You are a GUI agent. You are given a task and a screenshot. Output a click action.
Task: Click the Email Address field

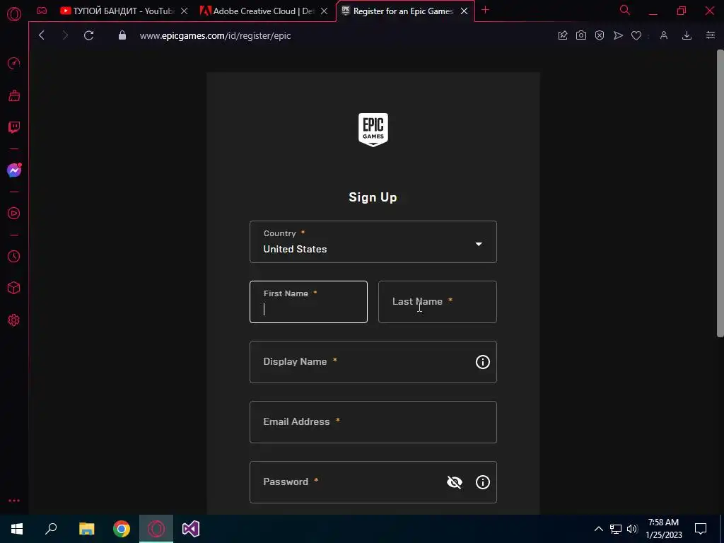[373, 422]
